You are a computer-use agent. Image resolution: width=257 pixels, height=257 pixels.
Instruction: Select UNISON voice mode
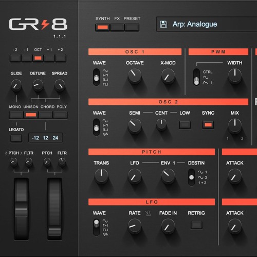pos(31,115)
